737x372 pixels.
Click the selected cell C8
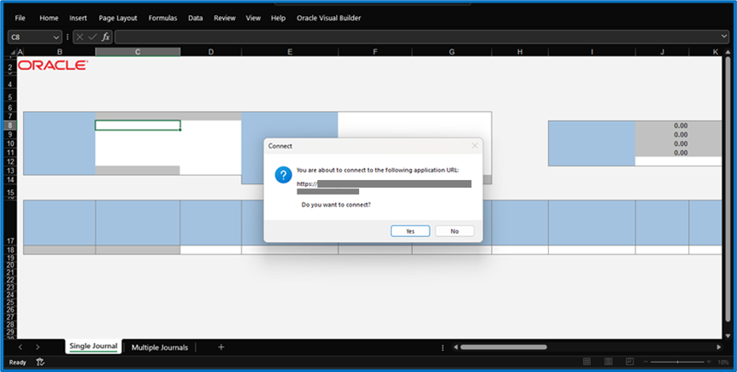tap(138, 125)
